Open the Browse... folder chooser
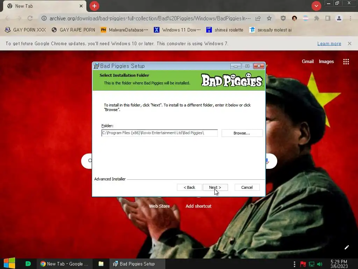 pyautogui.click(x=242, y=133)
